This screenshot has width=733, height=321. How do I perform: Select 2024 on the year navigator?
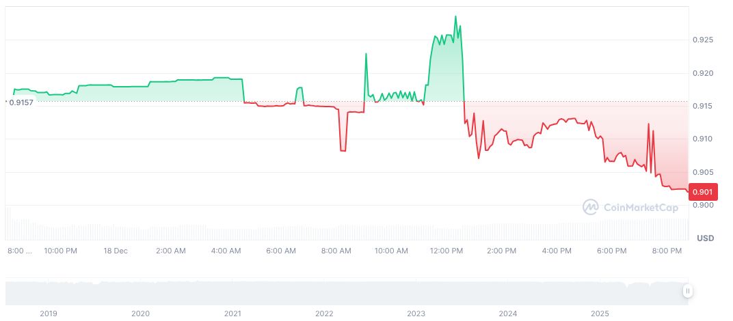tap(508, 313)
